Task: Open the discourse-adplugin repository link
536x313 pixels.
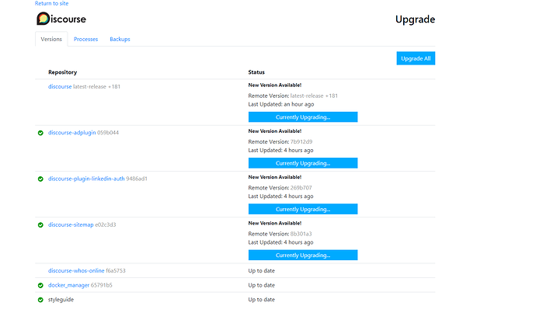Action: coord(71,133)
